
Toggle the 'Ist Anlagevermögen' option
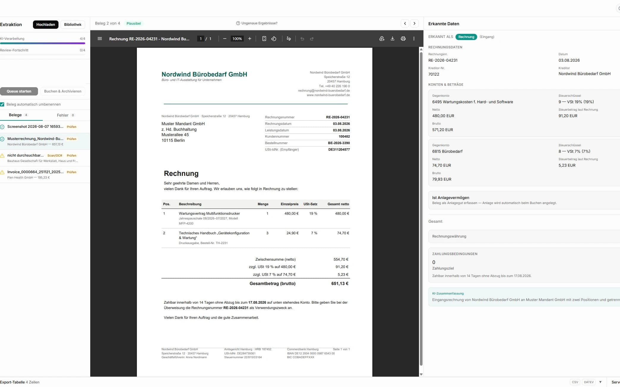tap(524, 200)
